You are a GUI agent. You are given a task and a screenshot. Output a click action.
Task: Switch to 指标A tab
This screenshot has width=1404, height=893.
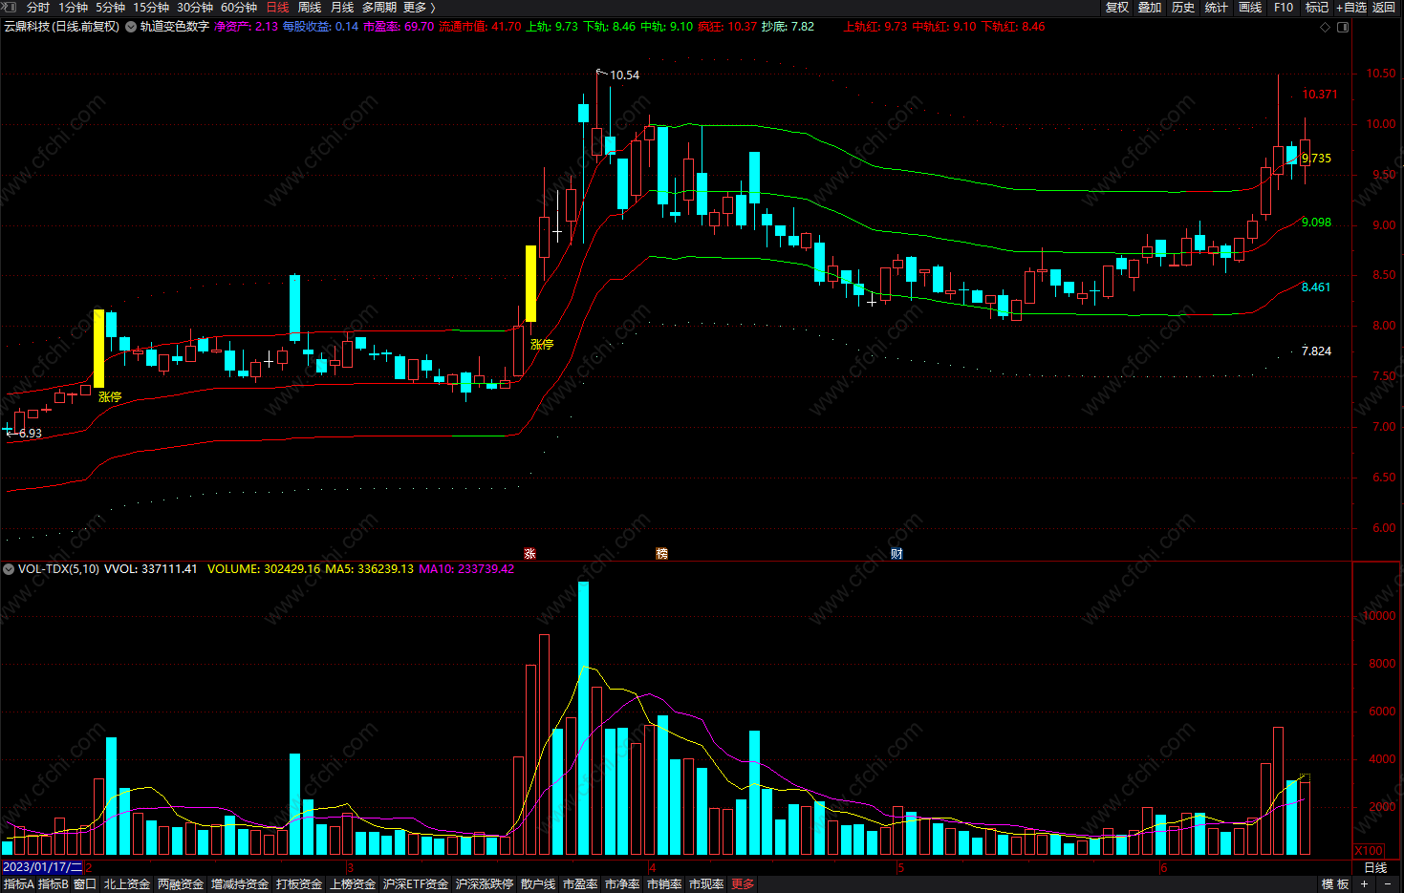pos(18,884)
